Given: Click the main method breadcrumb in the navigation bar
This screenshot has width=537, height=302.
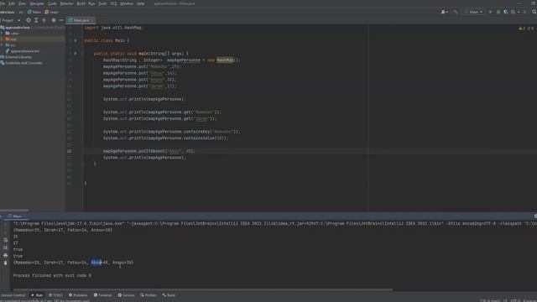Looking at the screenshot, I should point(52,12).
